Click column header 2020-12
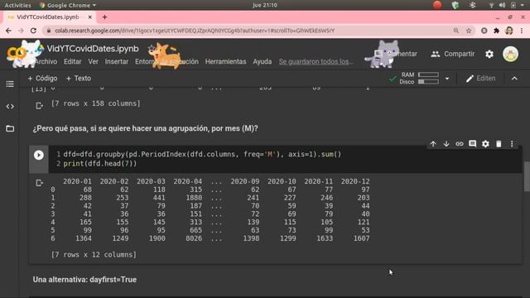 pyautogui.click(x=355, y=181)
